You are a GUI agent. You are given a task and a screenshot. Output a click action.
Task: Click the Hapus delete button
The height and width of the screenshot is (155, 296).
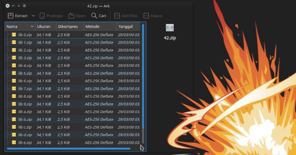point(153,16)
